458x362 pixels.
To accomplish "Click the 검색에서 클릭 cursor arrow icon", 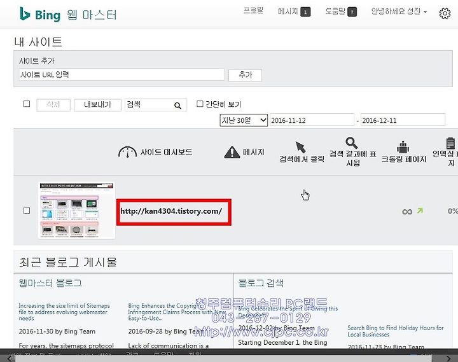I will (x=300, y=147).
